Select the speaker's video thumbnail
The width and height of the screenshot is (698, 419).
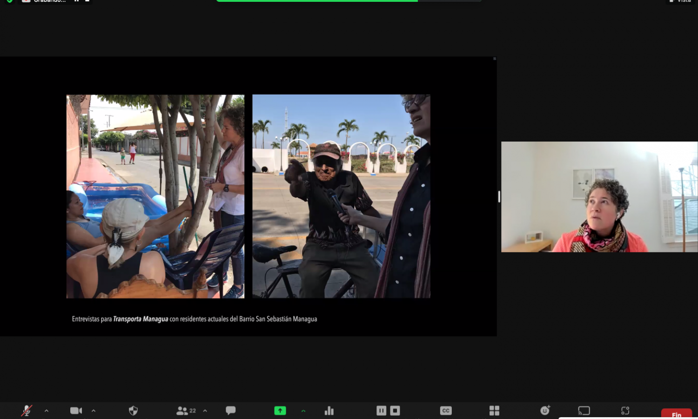(599, 197)
